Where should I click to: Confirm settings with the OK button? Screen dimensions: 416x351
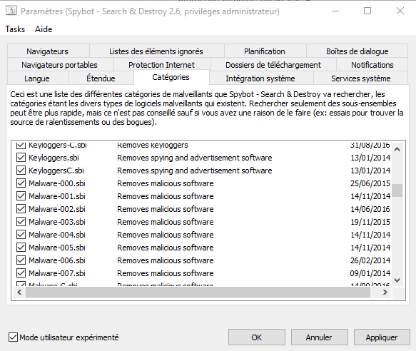[257, 337]
